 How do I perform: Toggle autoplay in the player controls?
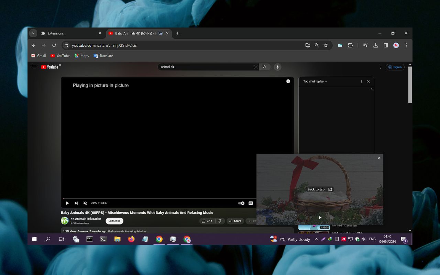tap(241, 203)
